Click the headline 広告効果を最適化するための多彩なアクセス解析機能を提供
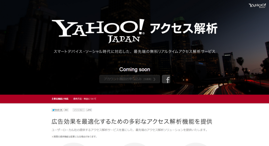 tap(132, 121)
